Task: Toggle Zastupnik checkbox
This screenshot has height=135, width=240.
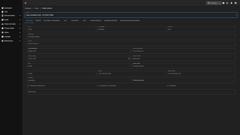Action: (168, 86)
